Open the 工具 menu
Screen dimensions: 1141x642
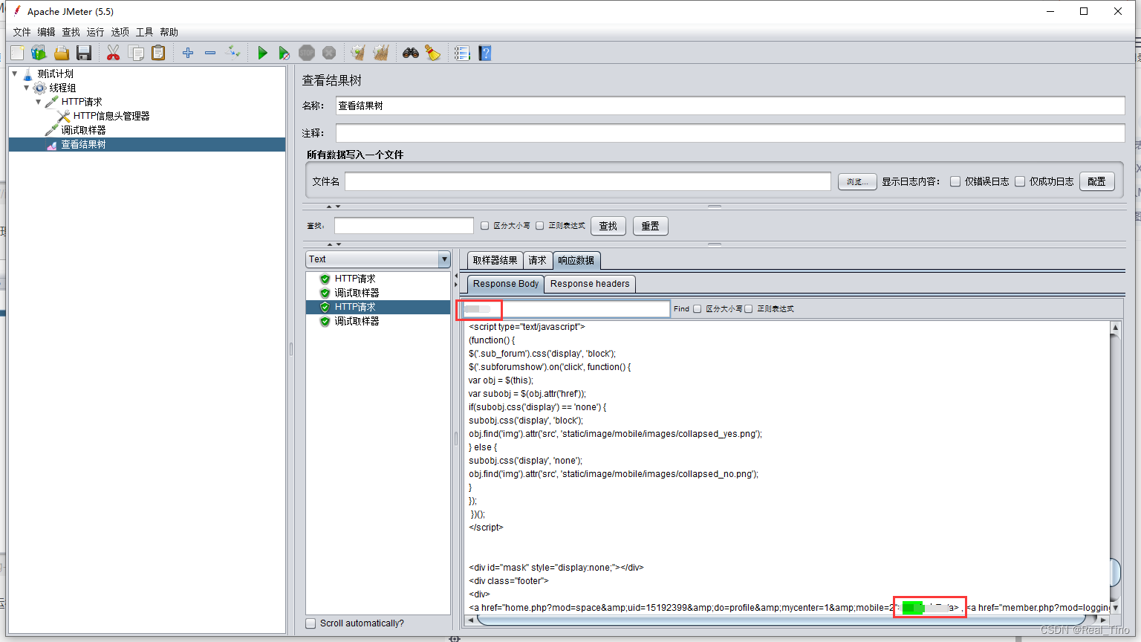point(144,32)
